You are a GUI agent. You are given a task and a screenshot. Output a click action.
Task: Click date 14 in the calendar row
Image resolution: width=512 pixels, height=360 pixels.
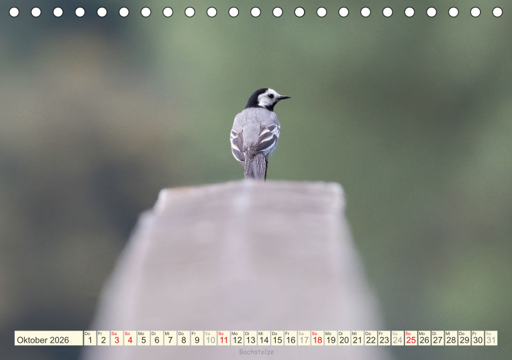(x=264, y=340)
